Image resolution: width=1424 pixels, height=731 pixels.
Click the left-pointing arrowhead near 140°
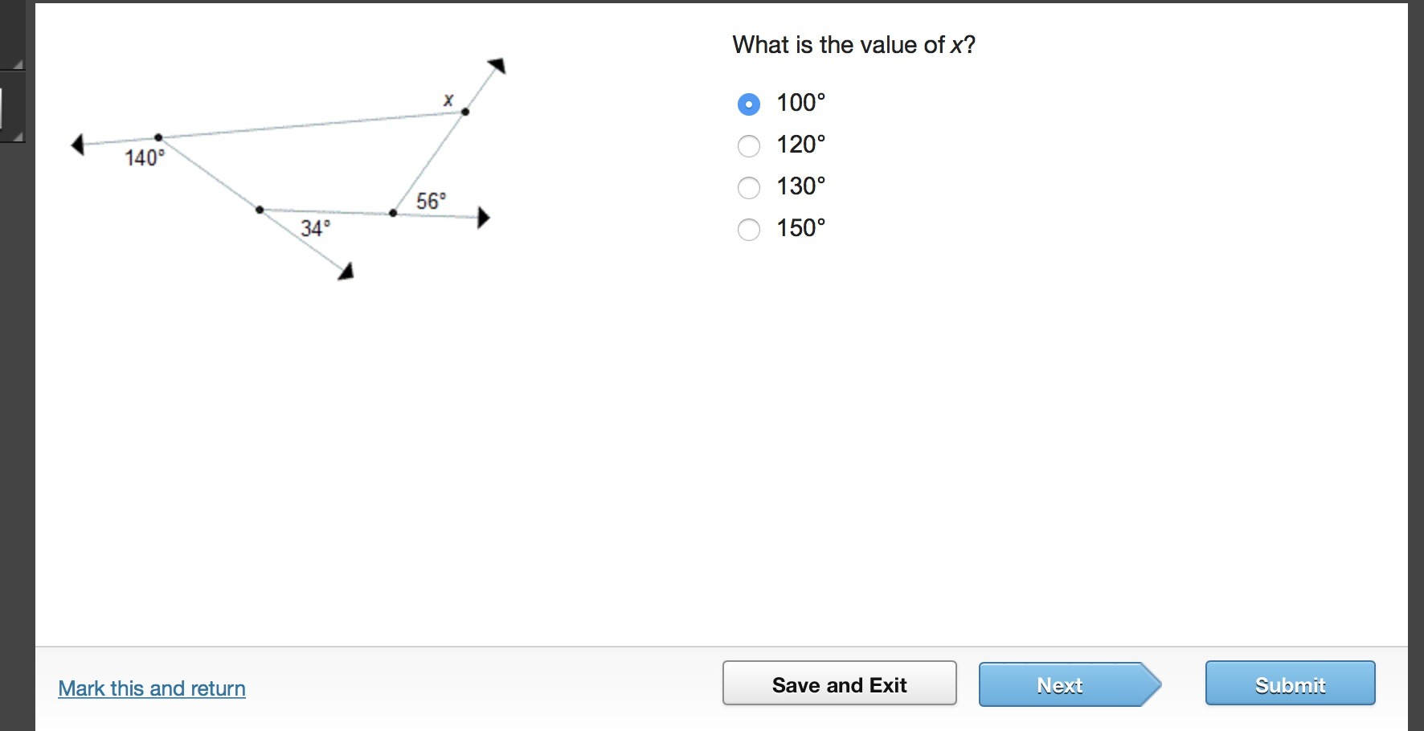[x=78, y=145]
